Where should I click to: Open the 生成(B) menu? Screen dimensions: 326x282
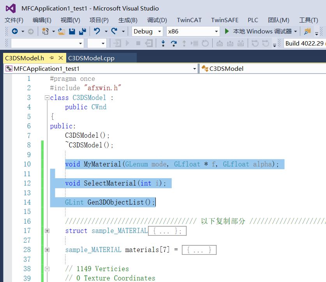tap(128, 20)
